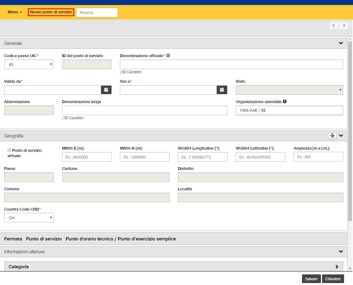Click the Chiudere button
Image resolution: width=353 pixels, height=285 pixels.
coord(333,279)
